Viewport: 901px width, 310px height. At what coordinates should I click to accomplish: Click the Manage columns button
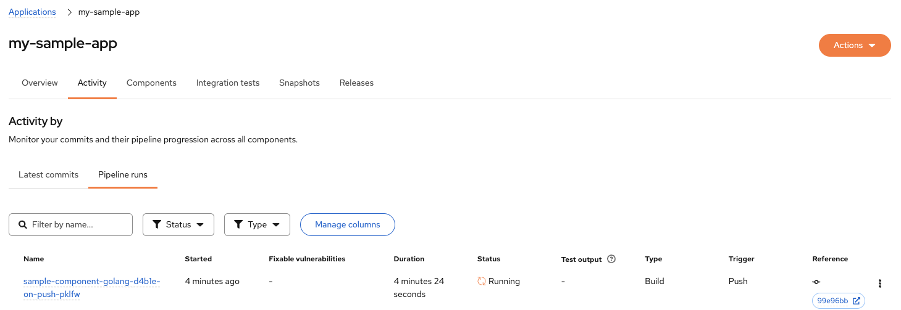point(348,224)
